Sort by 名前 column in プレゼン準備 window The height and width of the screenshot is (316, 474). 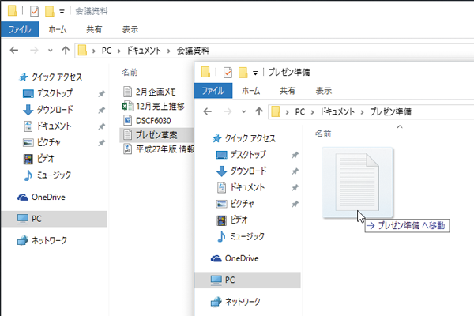325,133
